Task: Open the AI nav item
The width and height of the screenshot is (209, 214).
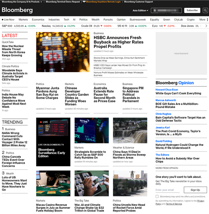Action: click(x=74, y=20)
